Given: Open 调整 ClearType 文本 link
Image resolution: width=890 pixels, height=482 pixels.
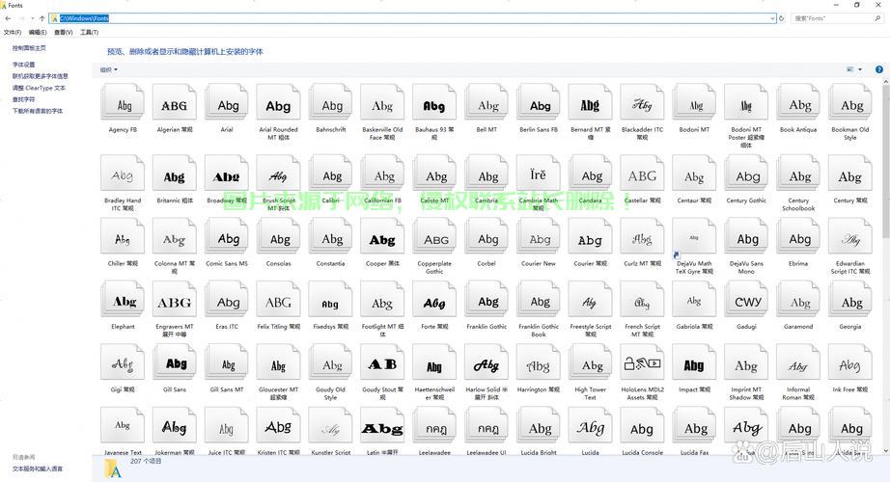Looking at the screenshot, I should coord(39,88).
